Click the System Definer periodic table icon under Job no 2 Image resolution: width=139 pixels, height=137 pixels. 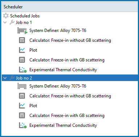coord(22,86)
